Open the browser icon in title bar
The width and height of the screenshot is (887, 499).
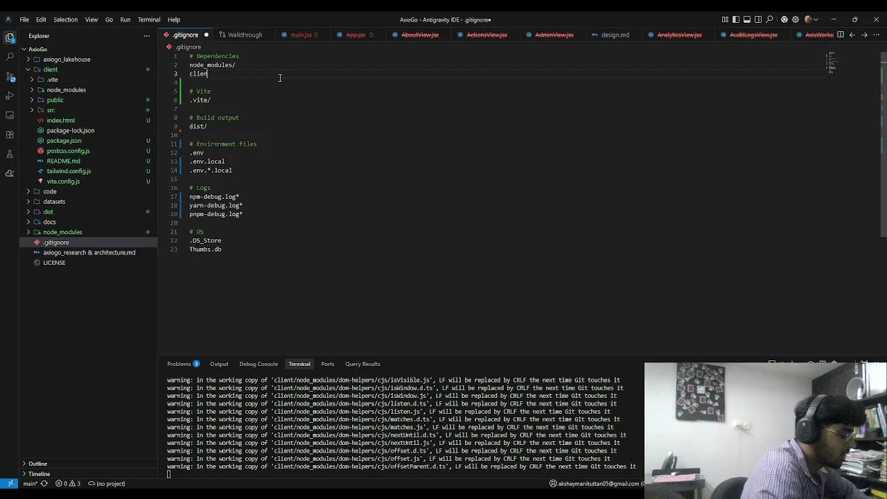pyautogui.click(x=784, y=19)
